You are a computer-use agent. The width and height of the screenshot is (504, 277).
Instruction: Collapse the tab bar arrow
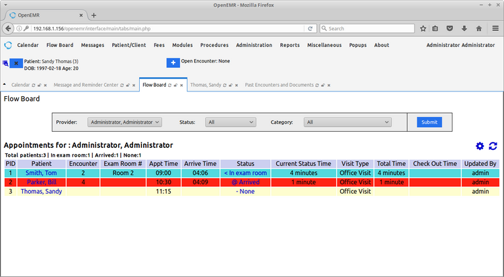(x=5, y=84)
